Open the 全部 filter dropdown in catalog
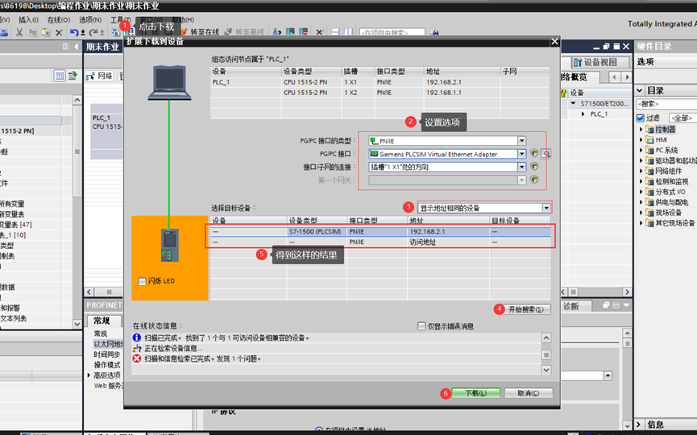The height and width of the screenshot is (435, 697). tap(683, 118)
